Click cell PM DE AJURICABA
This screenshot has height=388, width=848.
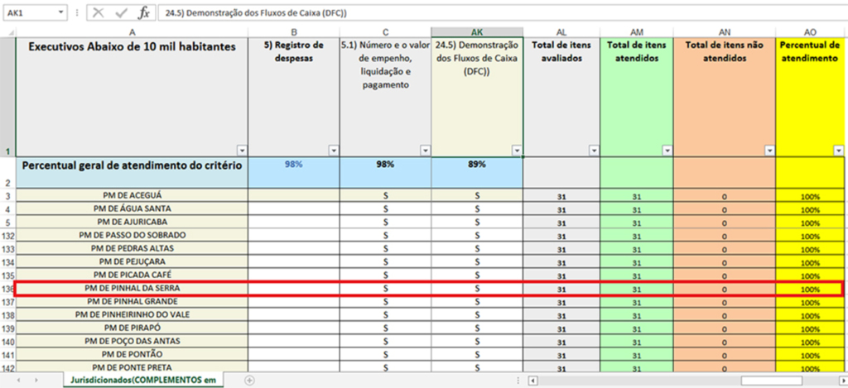click(132, 222)
